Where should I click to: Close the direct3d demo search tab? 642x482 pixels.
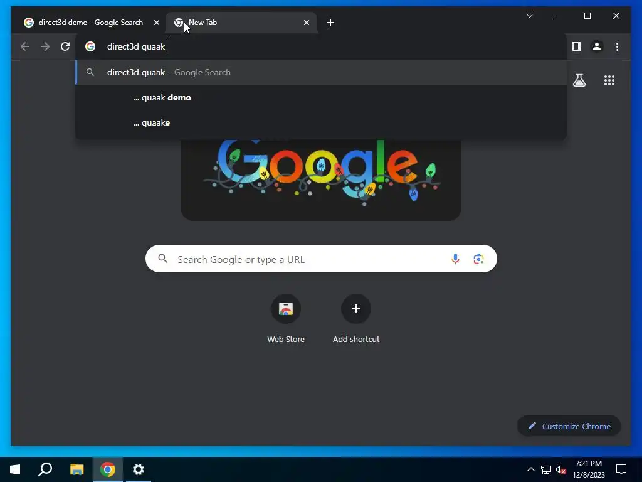pyautogui.click(x=156, y=23)
